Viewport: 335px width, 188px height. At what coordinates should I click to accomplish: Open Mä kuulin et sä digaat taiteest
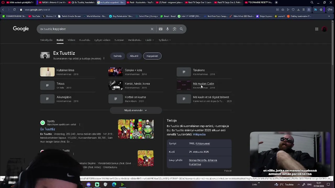click(x=211, y=97)
